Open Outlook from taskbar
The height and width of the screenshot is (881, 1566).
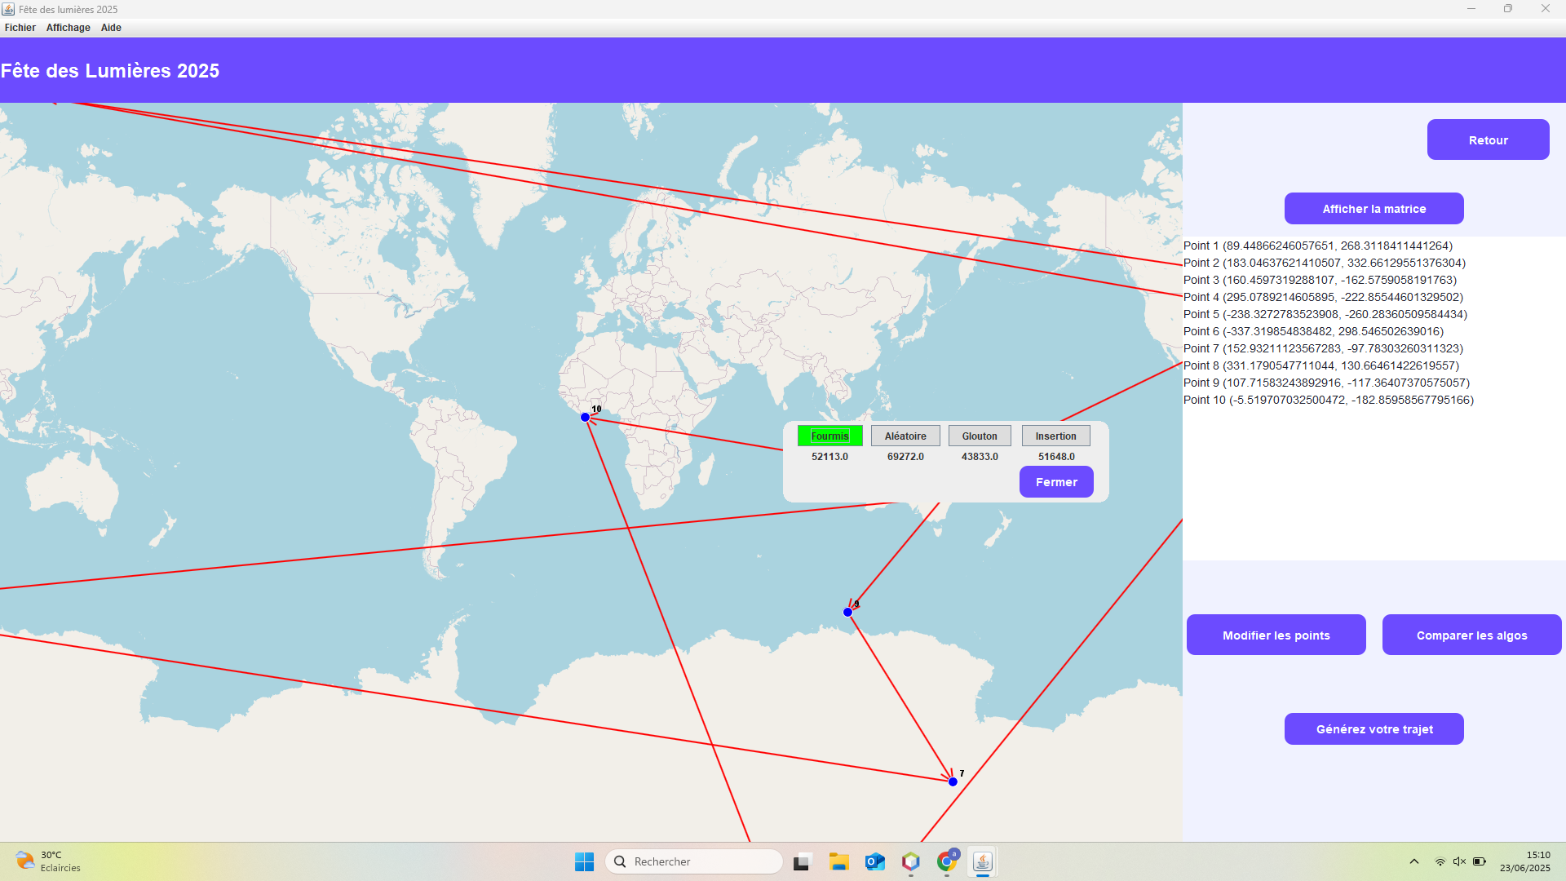click(x=874, y=861)
